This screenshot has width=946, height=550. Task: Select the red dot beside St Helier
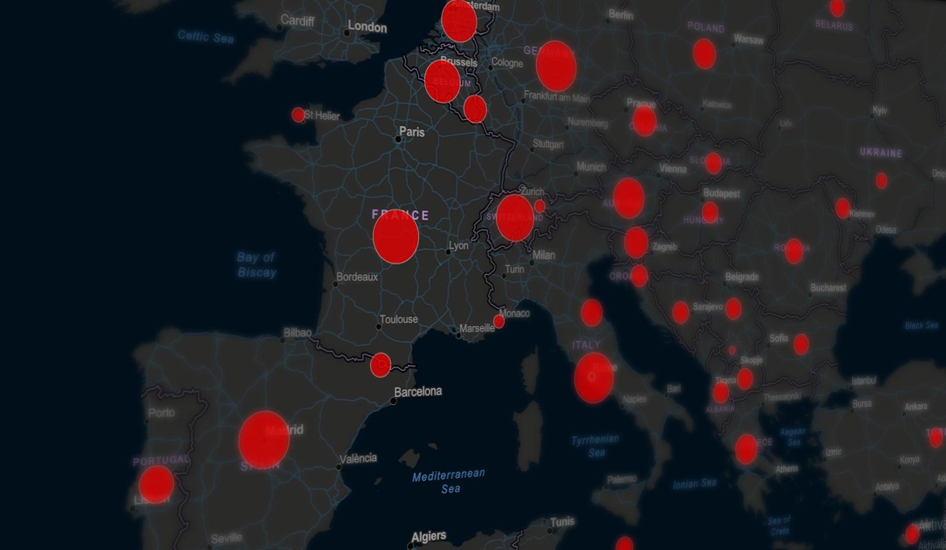coord(298,115)
